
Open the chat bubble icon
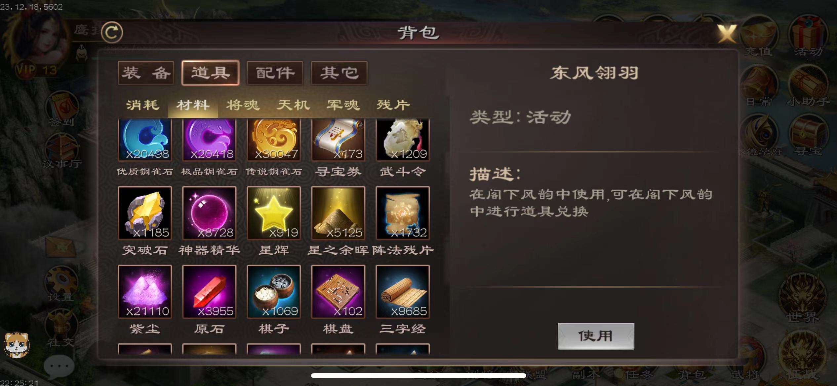tap(59, 367)
